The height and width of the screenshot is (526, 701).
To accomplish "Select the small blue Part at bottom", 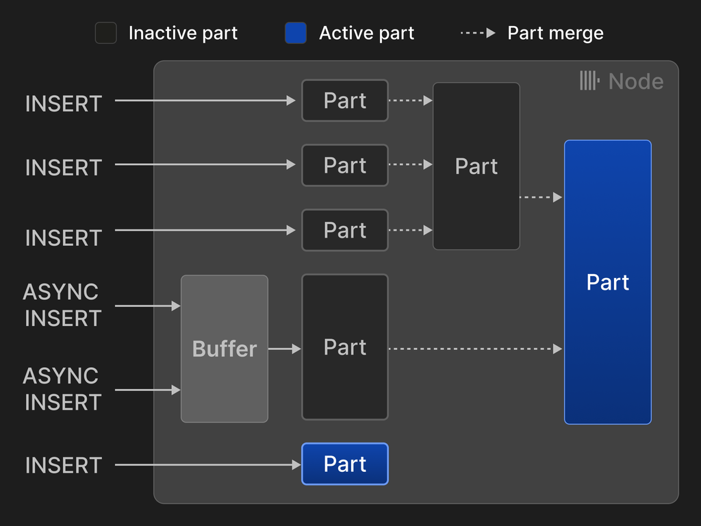I will pyautogui.click(x=344, y=464).
